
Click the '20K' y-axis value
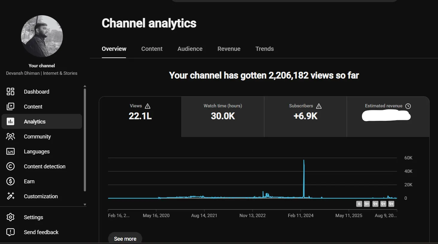click(408, 185)
